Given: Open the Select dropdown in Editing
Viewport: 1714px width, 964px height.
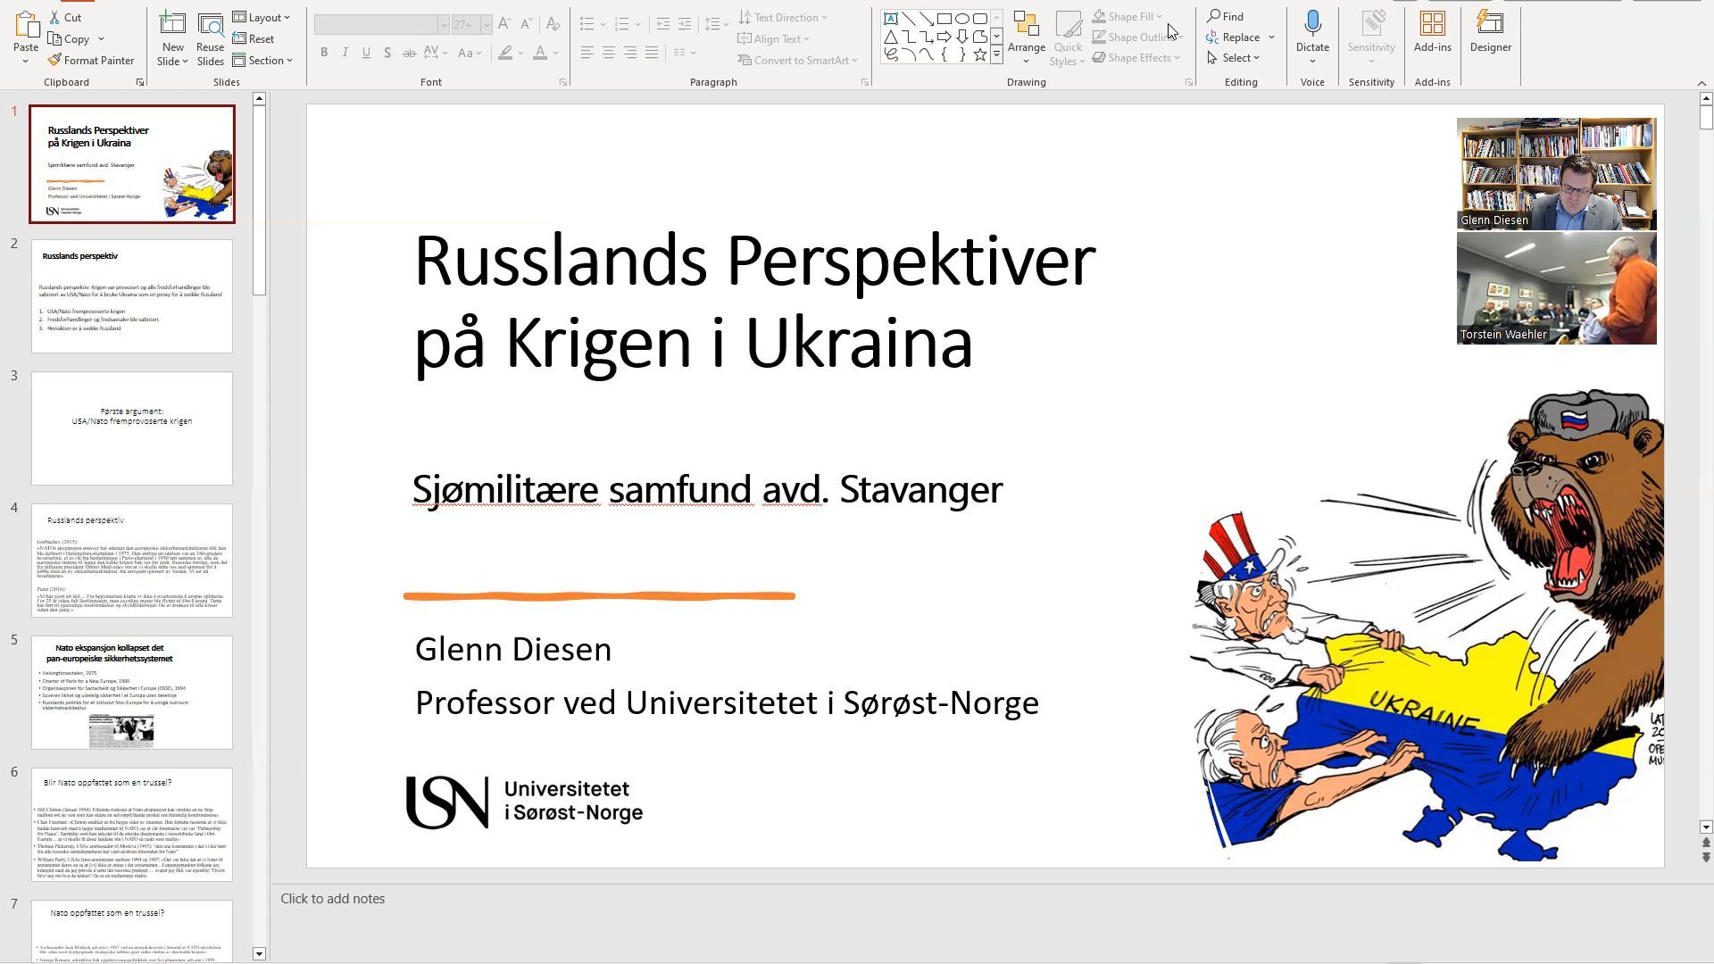Looking at the screenshot, I should coord(1233,57).
